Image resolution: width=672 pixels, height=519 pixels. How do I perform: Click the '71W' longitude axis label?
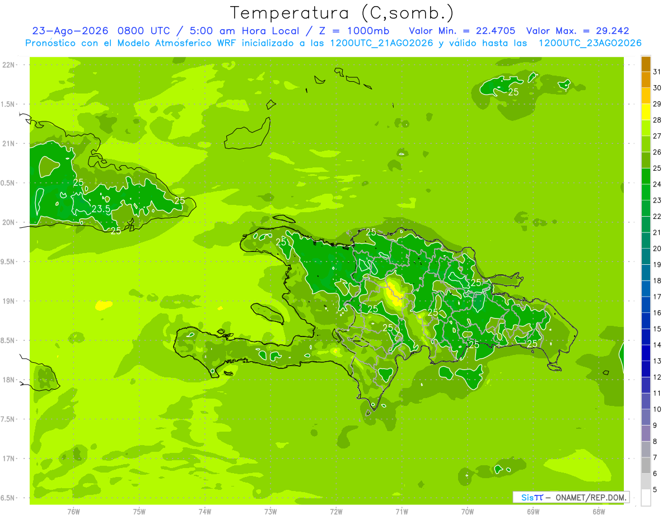point(402,512)
